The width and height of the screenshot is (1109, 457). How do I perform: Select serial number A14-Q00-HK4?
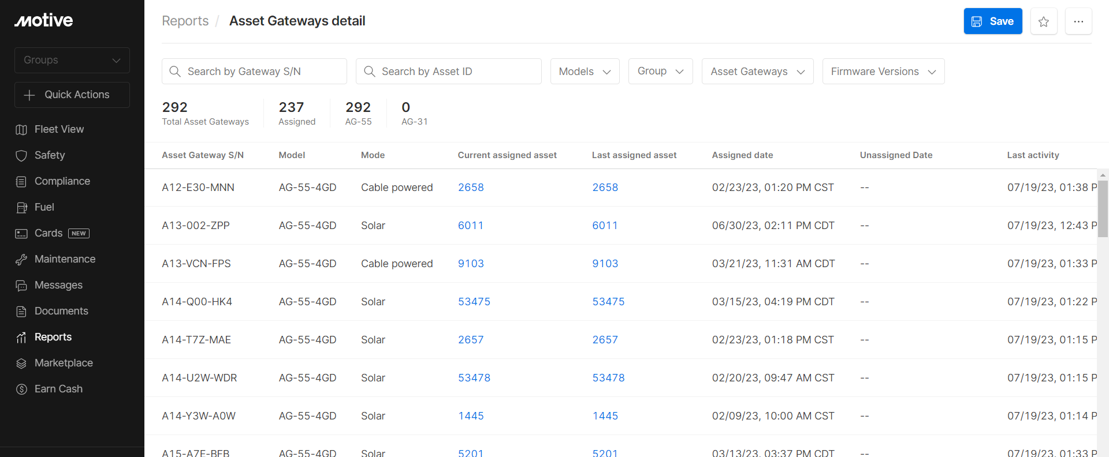click(x=197, y=302)
